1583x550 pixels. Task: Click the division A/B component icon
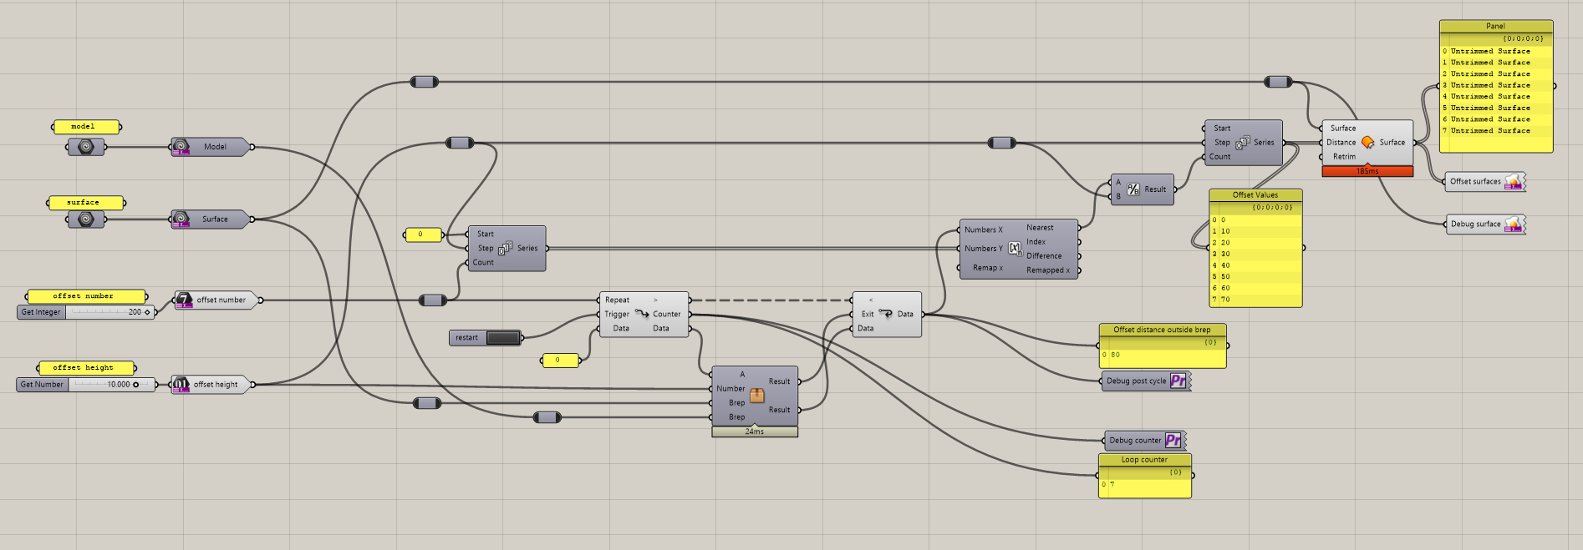pos(1133,189)
